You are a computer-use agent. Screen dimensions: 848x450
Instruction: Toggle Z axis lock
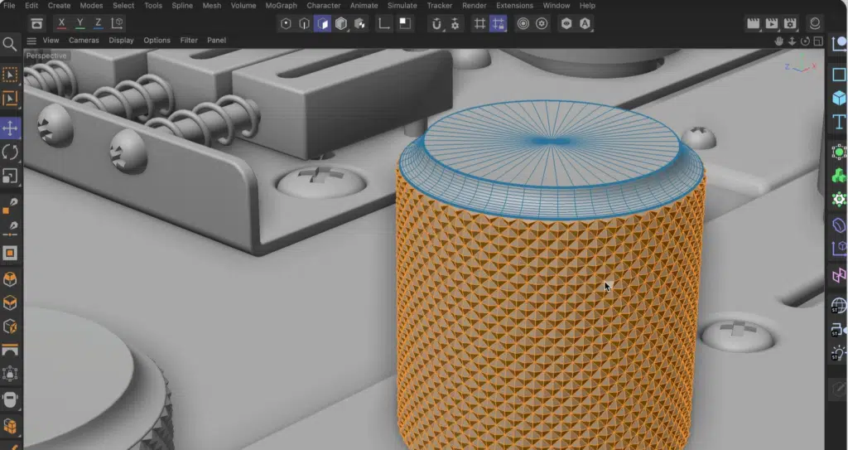coord(98,23)
